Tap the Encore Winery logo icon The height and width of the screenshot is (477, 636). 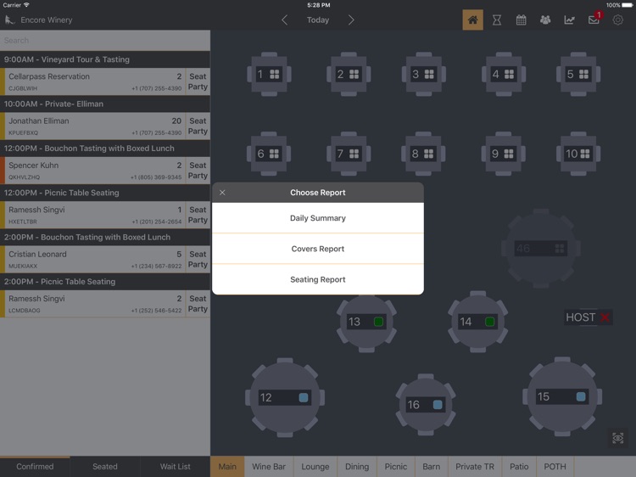coord(9,20)
